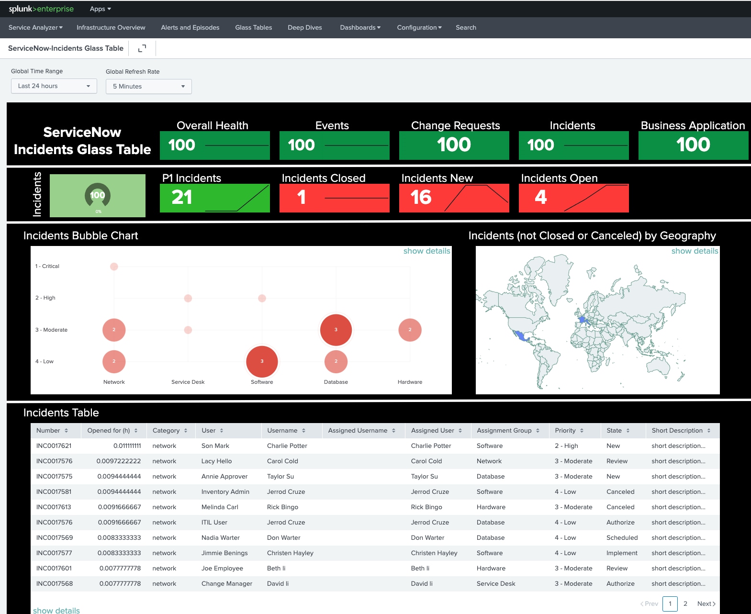Screen dimensions: 751x614
Task: Click Next page button
Action: pos(706,603)
